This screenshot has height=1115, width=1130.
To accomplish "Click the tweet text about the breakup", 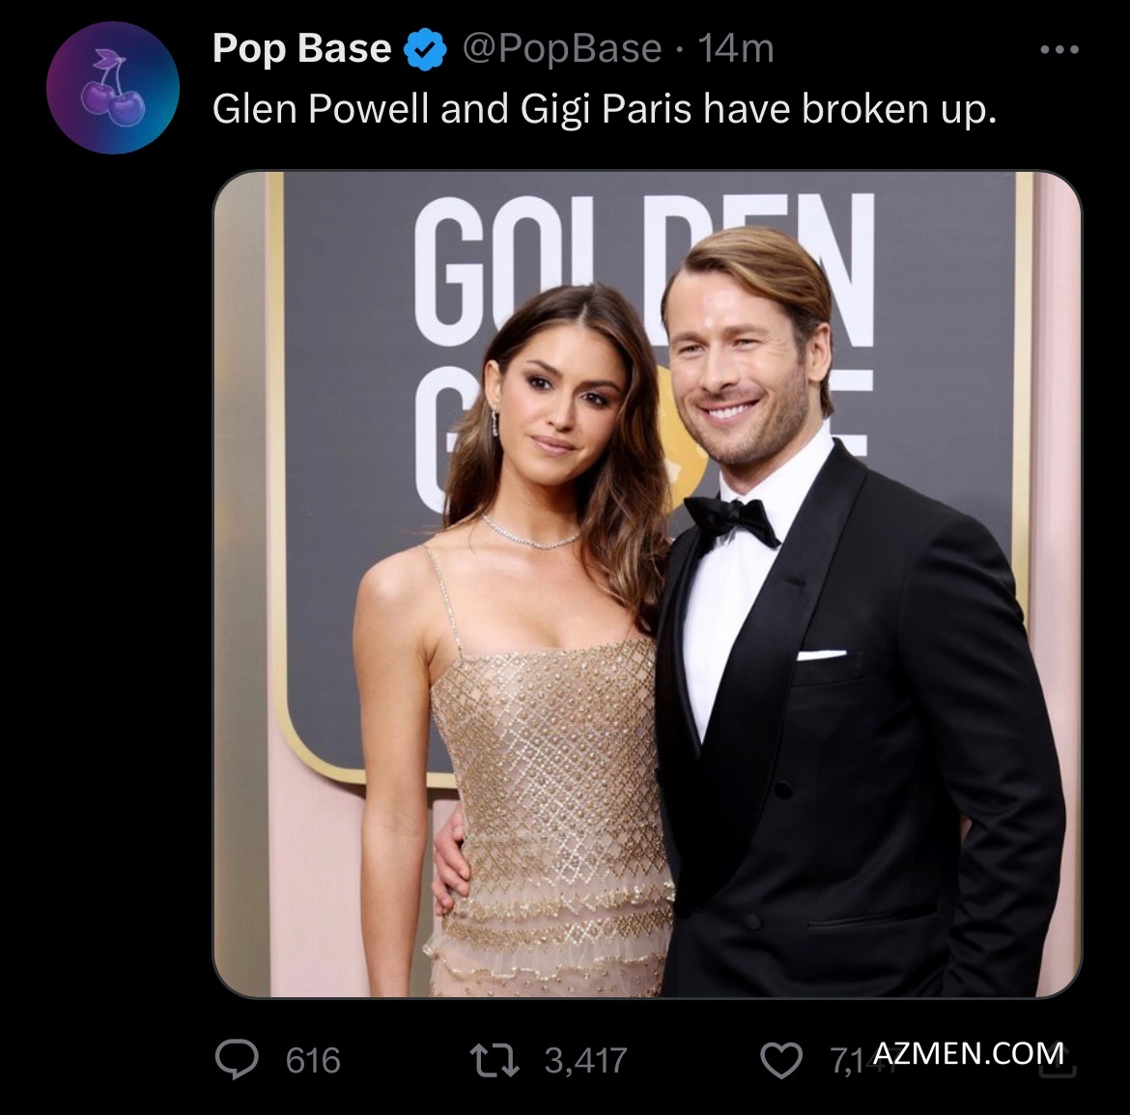I will point(604,109).
